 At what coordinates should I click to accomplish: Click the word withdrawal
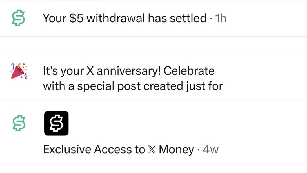pyautogui.click(x=116, y=18)
